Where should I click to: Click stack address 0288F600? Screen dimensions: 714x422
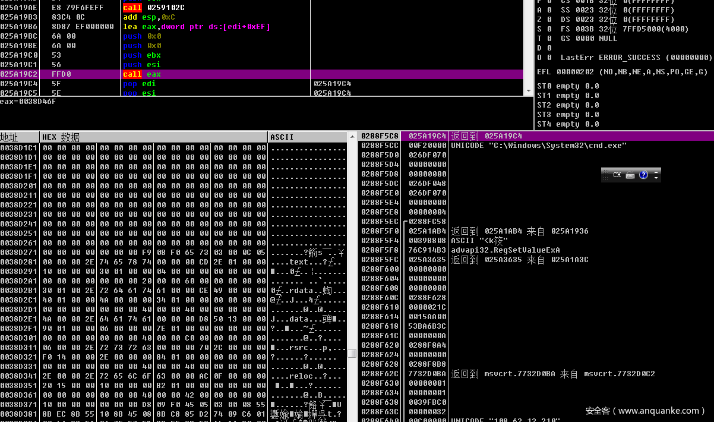pos(380,269)
